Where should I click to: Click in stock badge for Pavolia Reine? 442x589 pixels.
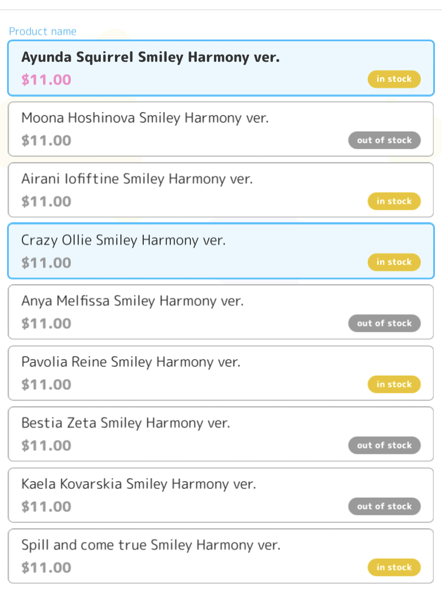(394, 384)
